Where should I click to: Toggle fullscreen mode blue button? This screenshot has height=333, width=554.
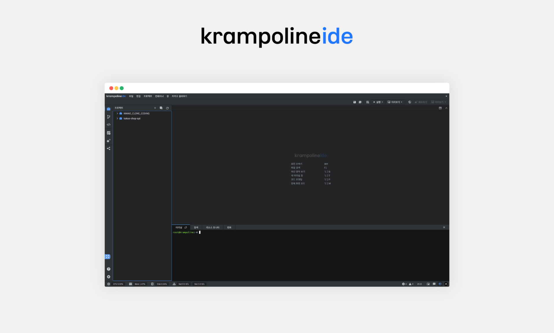108,257
